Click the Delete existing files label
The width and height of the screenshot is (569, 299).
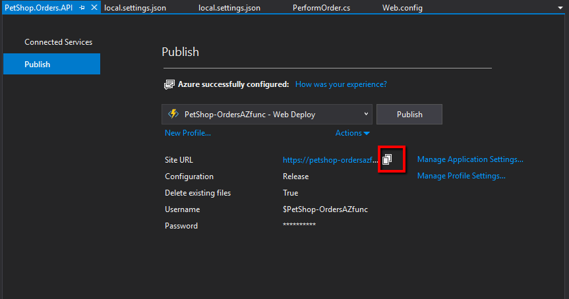(198, 193)
